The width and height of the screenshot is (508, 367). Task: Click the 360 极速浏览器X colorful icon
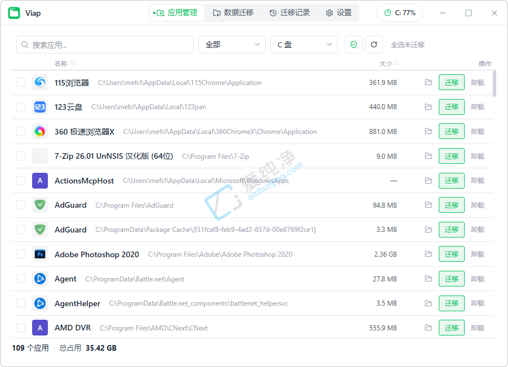point(40,131)
